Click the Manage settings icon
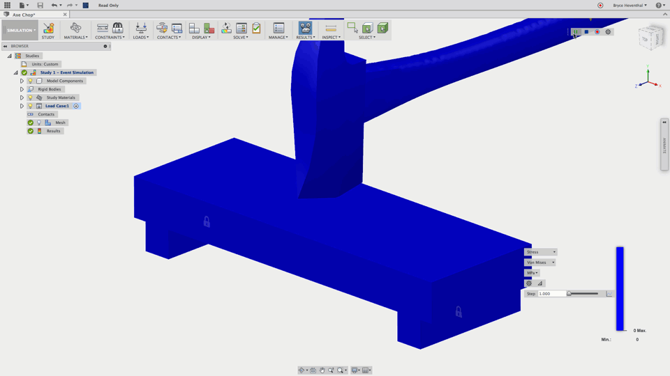This screenshot has width=670, height=376. point(278,28)
